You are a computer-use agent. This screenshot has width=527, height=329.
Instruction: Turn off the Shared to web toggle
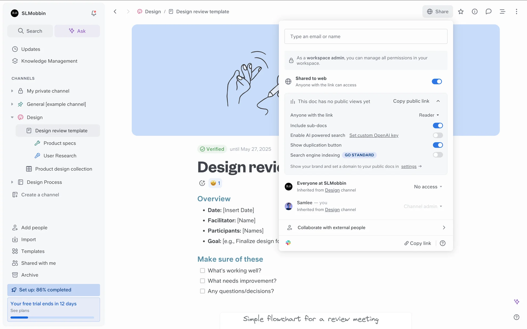pyautogui.click(x=437, y=81)
